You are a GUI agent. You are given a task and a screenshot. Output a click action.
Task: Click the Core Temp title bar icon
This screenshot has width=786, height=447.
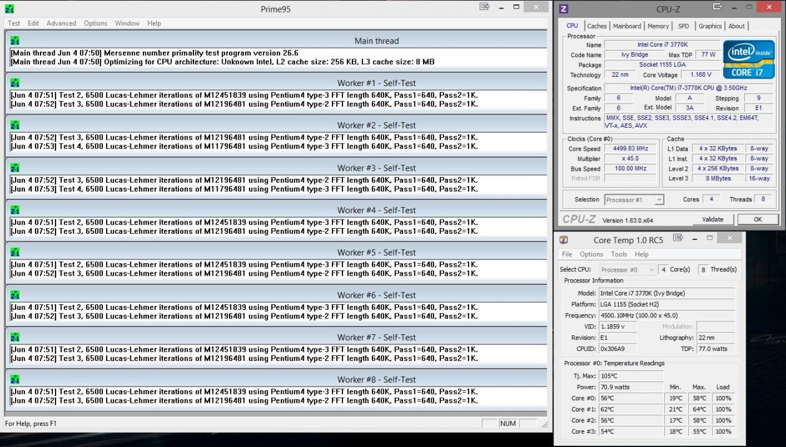tap(564, 239)
